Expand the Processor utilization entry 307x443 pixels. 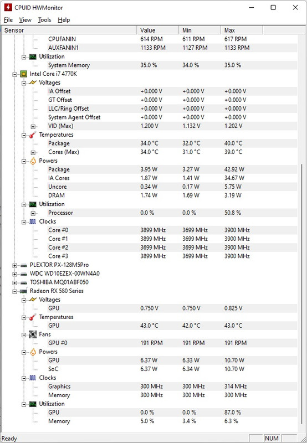pos(33,213)
